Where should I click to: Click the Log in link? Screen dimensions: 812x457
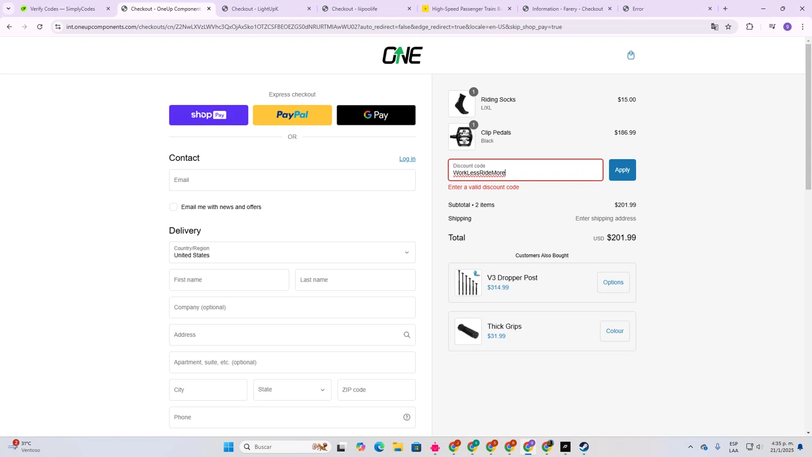point(407,159)
